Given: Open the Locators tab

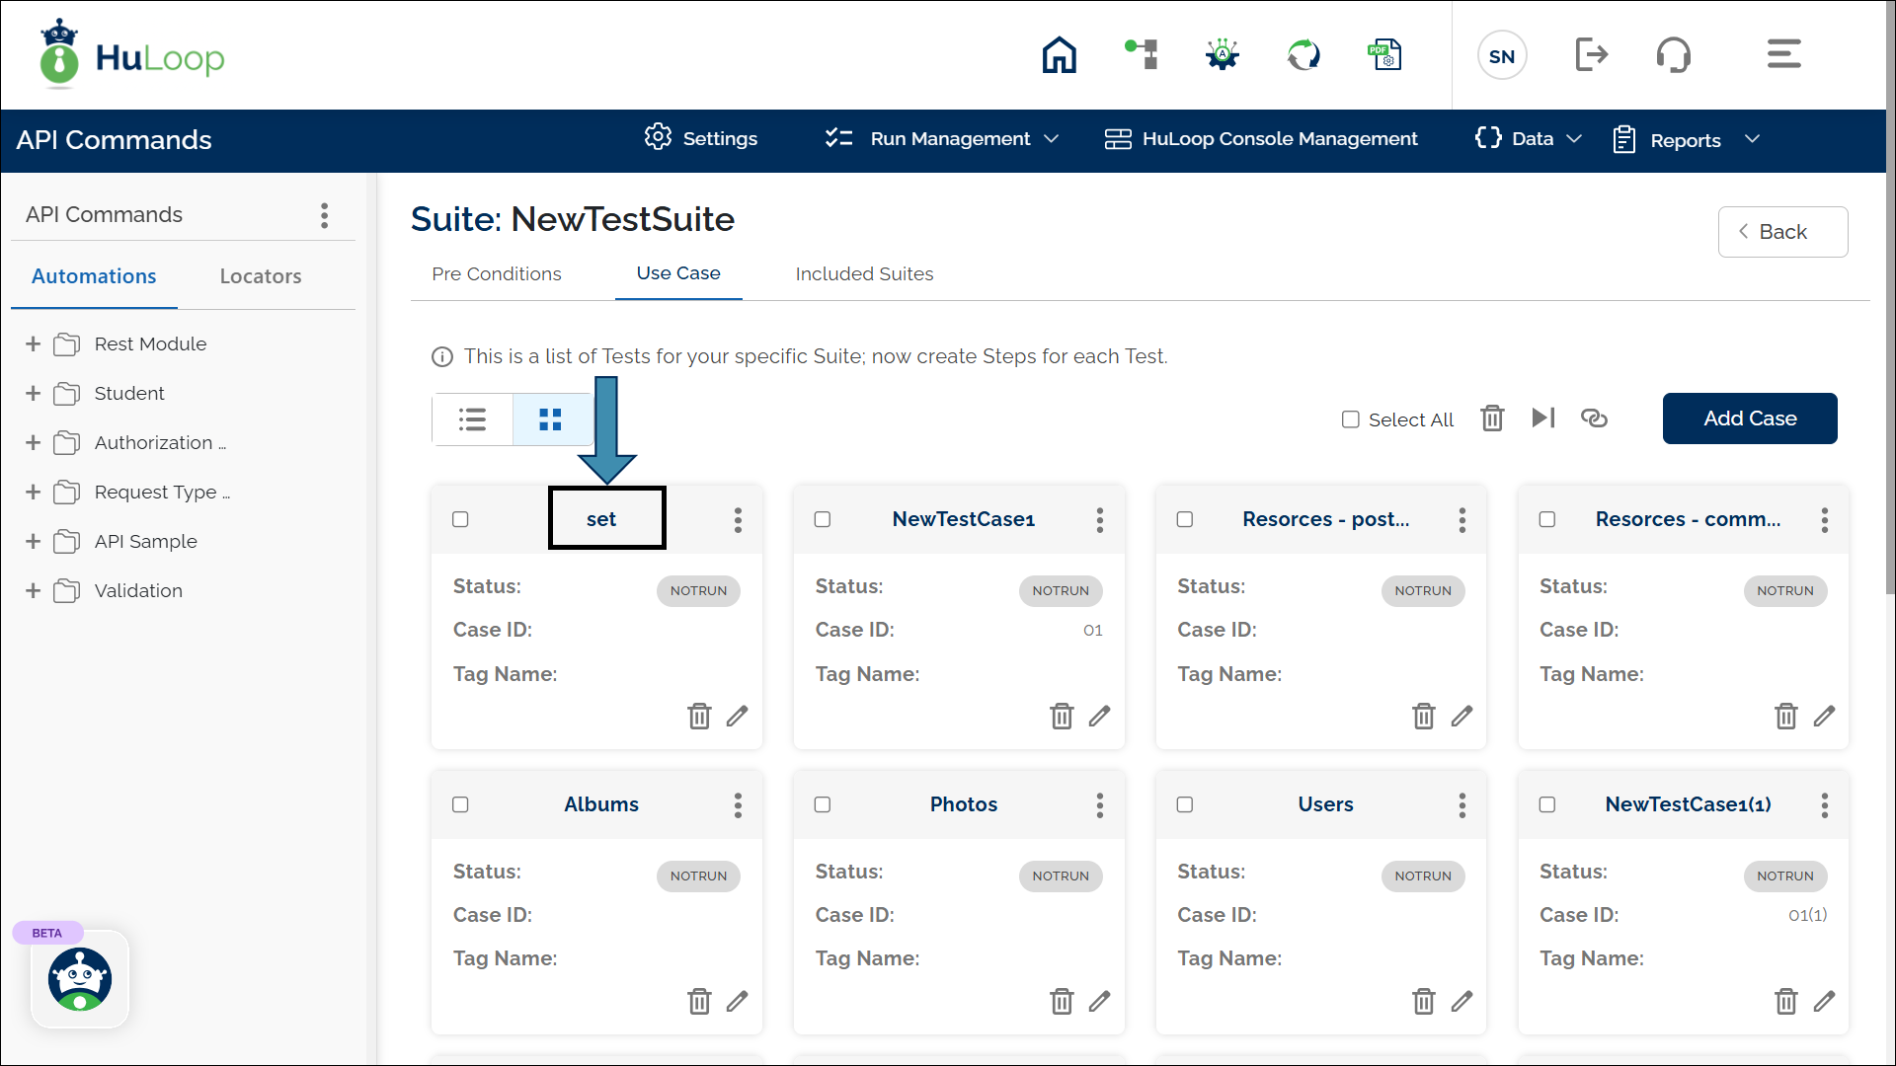Looking at the screenshot, I should coord(261,276).
